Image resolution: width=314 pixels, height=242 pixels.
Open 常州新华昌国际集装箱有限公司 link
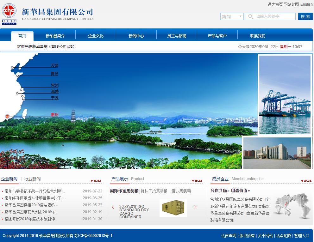pos(237,199)
